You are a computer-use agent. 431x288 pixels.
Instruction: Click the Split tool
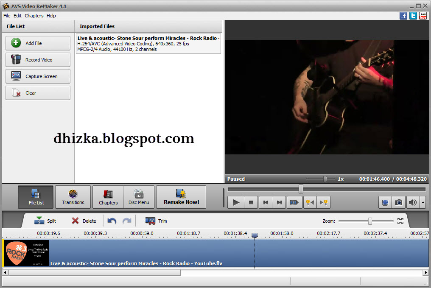pyautogui.click(x=45, y=221)
